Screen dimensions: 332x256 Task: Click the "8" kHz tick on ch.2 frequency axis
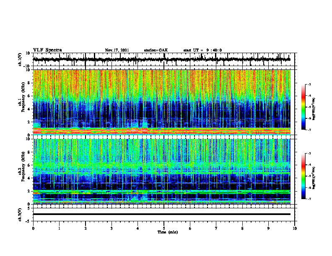[x=29, y=152]
